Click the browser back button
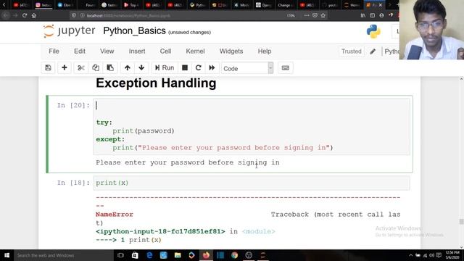 [5, 15]
